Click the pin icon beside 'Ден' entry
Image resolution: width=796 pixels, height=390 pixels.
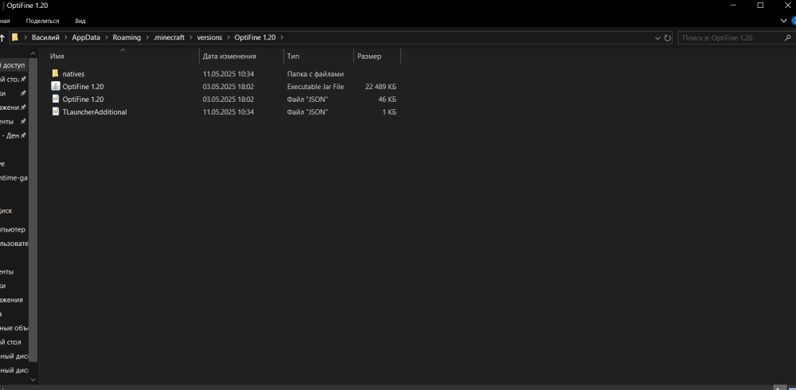coord(23,135)
